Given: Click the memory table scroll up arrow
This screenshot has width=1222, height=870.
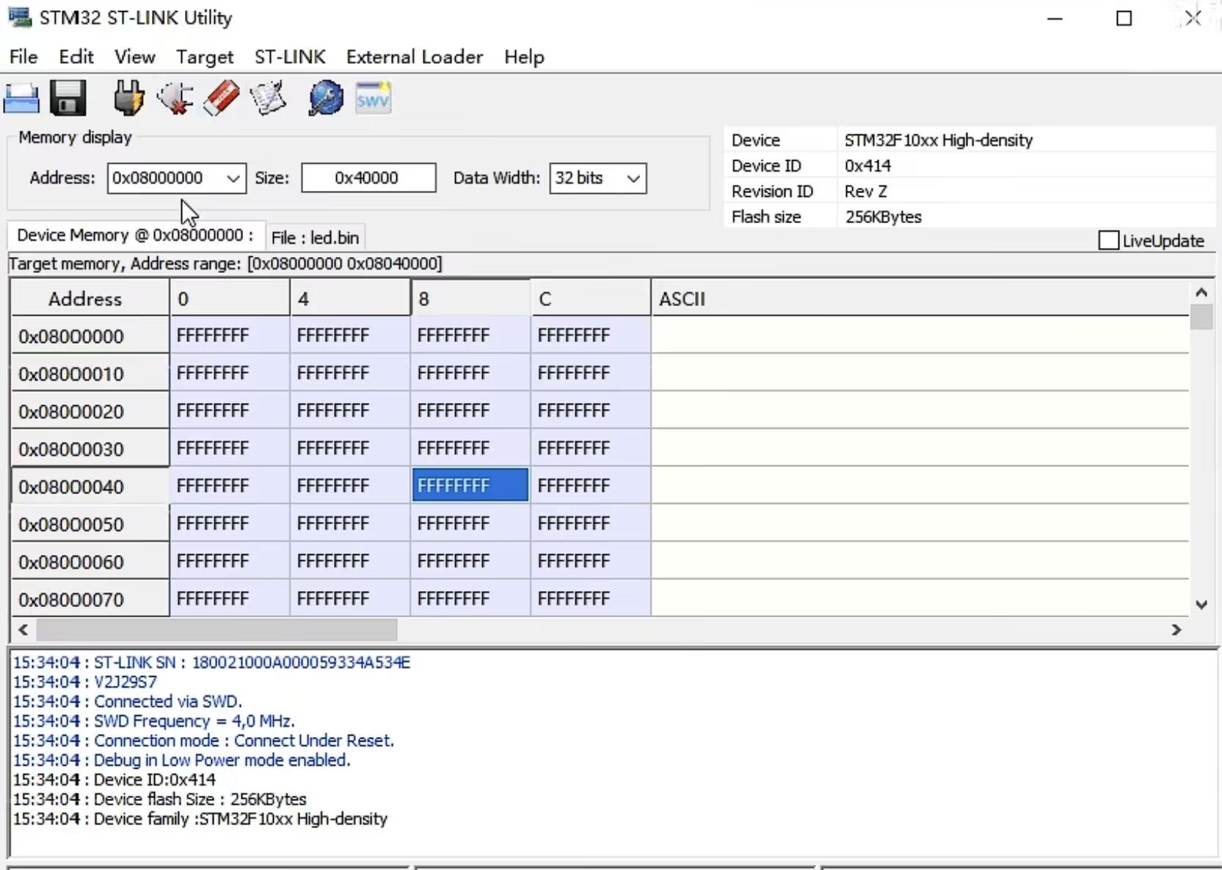Looking at the screenshot, I should click(1201, 292).
